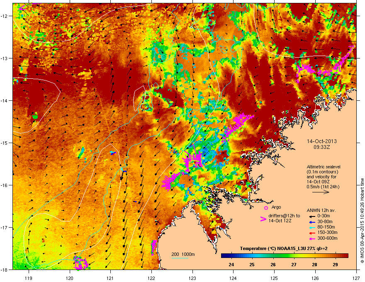This screenshot has height=282, width=365.
Task: Click the magenta drifters arrowhead legend symbol
Action: click(263, 219)
